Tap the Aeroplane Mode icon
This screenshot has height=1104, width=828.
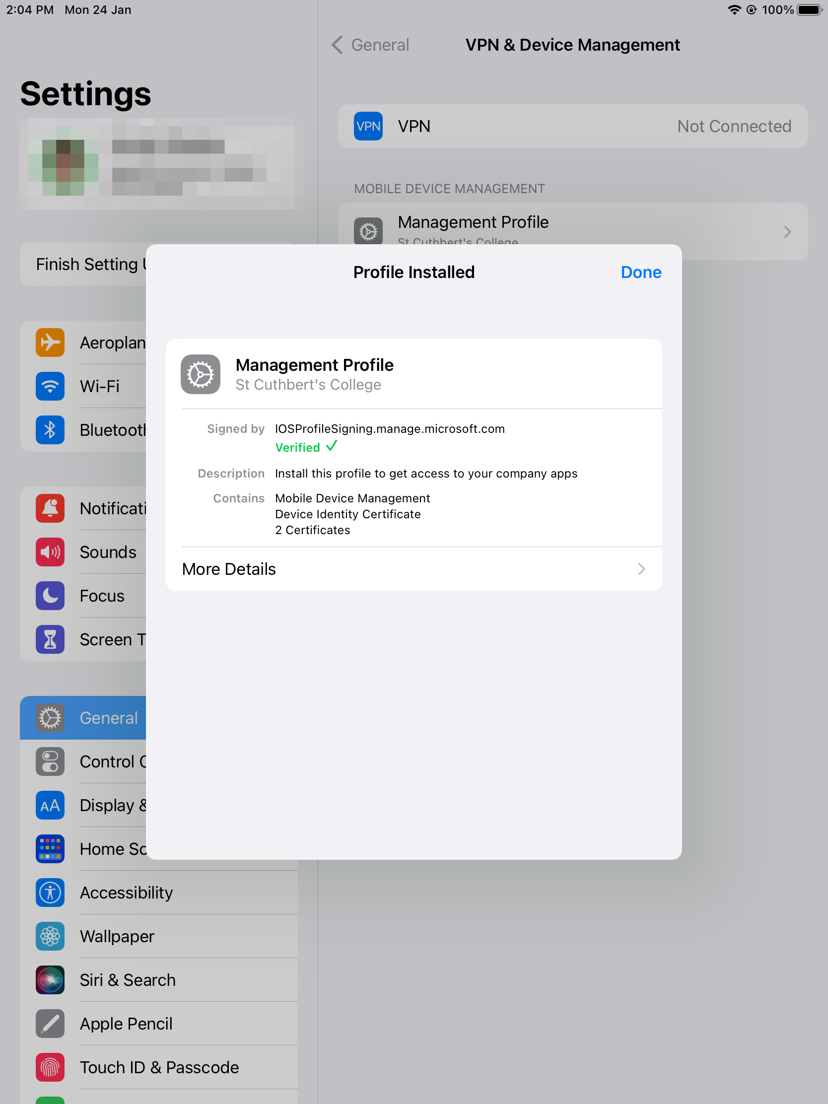(50, 343)
